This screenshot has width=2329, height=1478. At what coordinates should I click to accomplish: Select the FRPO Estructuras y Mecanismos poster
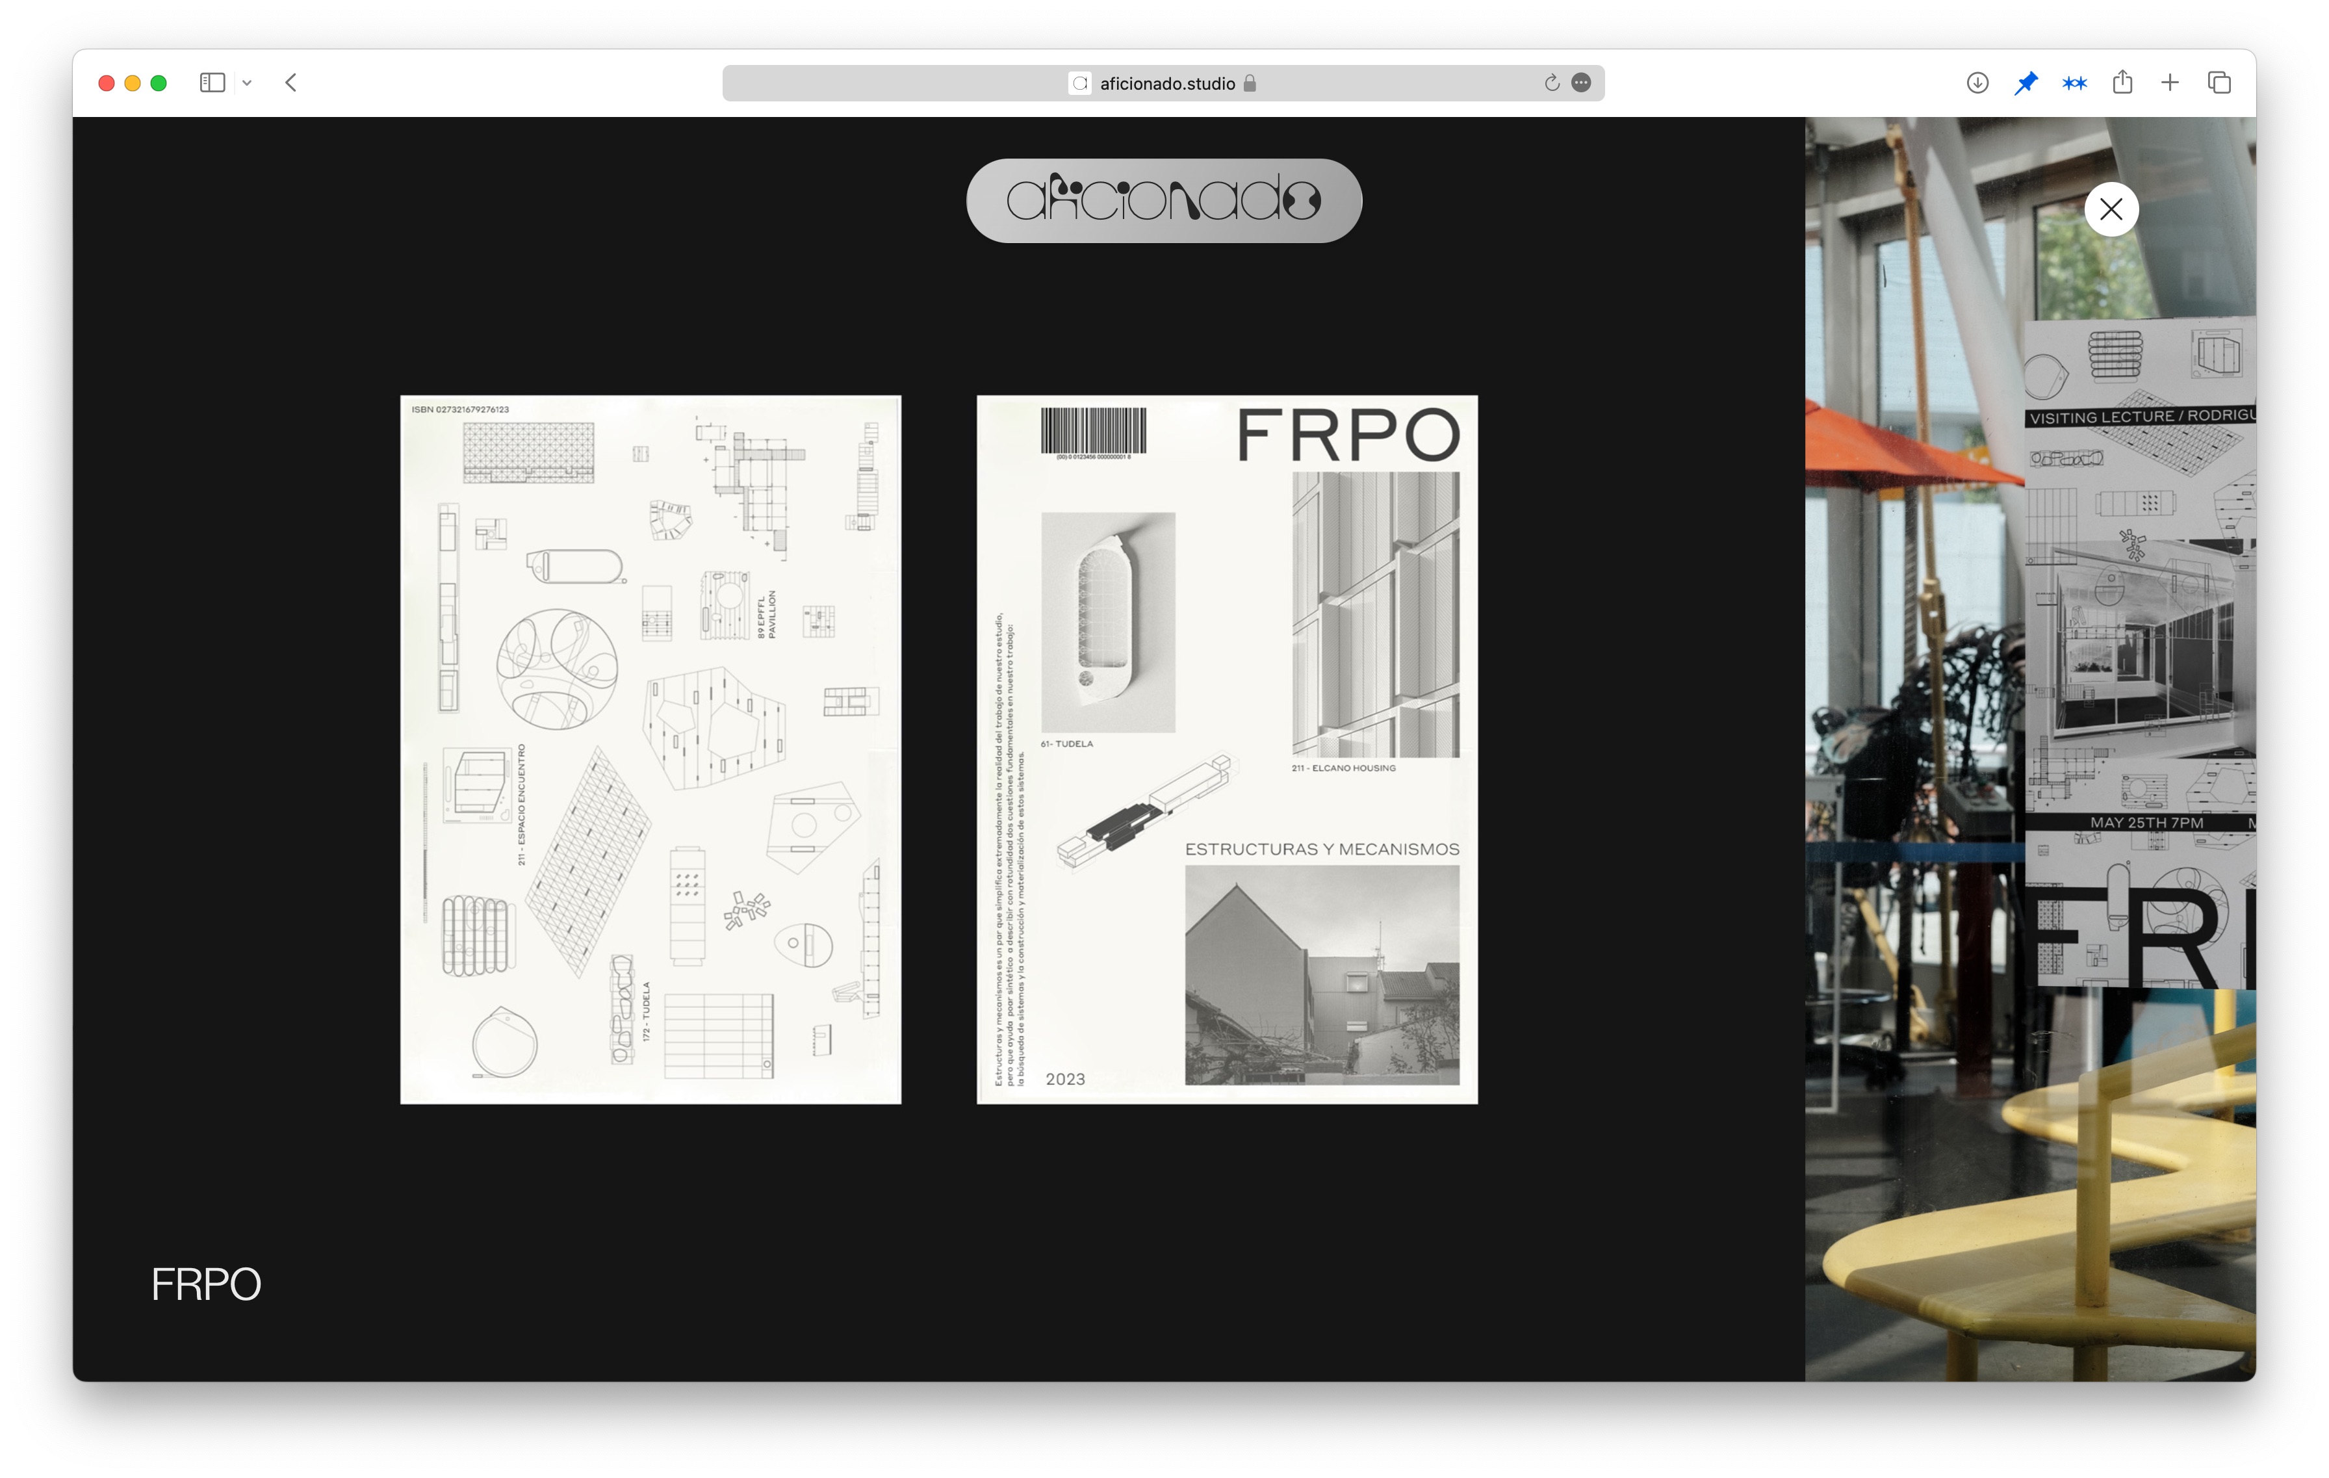tap(1226, 749)
